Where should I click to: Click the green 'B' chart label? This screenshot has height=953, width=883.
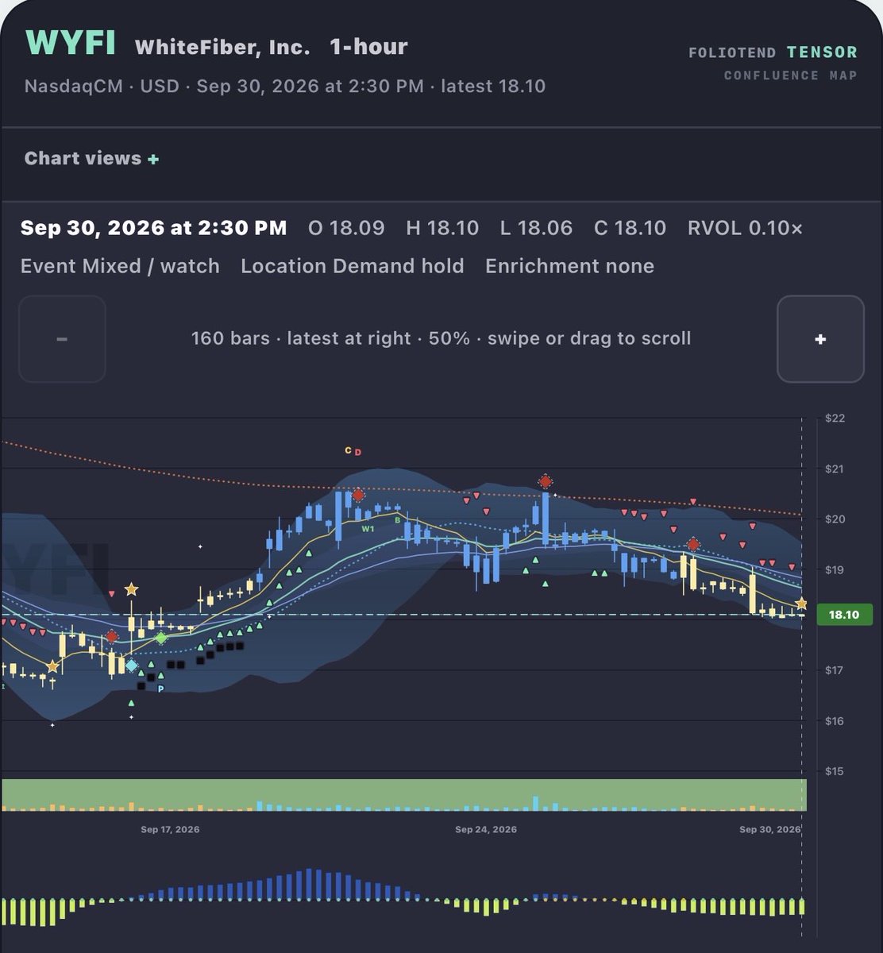tap(398, 521)
